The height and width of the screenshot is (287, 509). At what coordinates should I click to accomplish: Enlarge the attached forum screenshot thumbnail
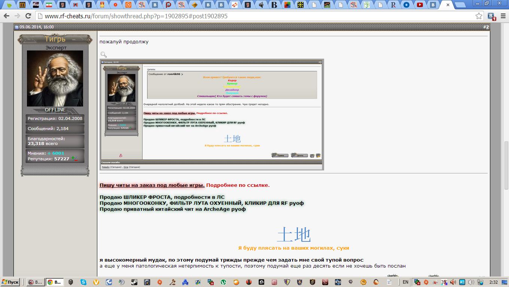211,114
